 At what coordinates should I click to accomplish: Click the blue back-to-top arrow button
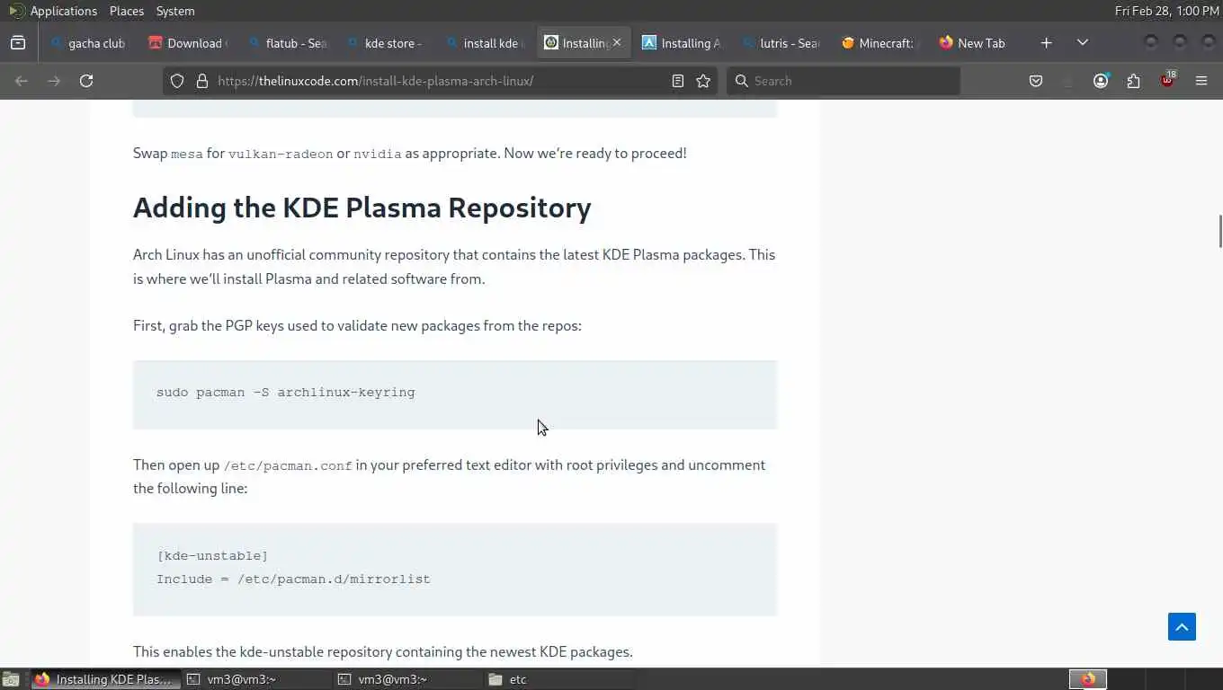tap(1183, 626)
